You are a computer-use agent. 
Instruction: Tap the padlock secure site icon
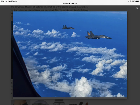click(64, 3)
